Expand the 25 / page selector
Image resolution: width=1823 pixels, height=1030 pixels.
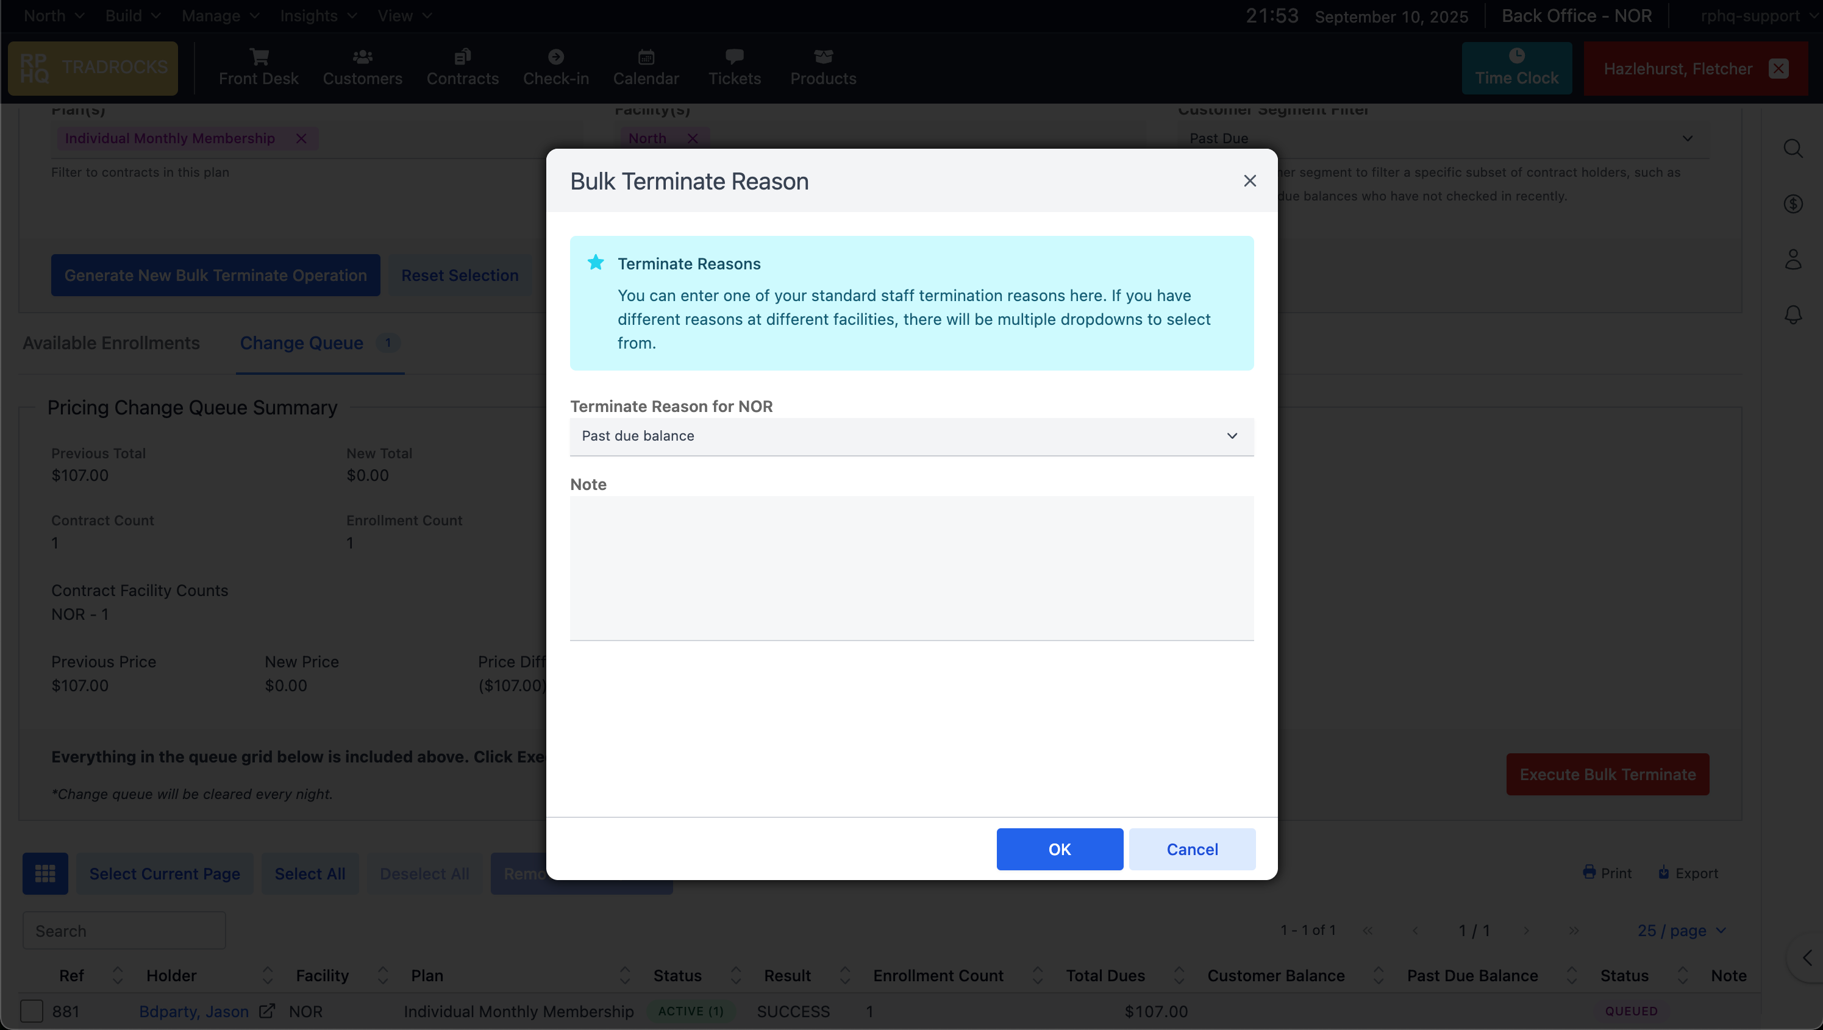[1682, 930]
